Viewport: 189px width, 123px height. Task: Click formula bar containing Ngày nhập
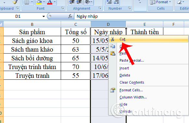[x=132, y=16]
